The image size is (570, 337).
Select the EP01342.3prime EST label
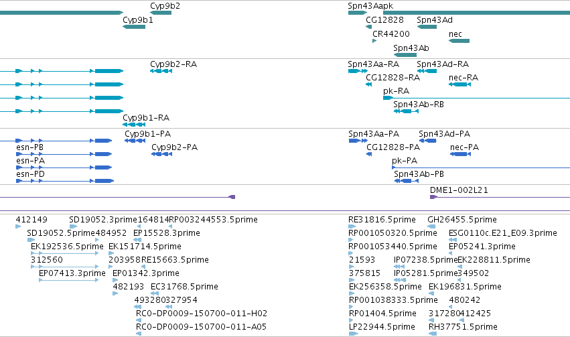pos(146,273)
